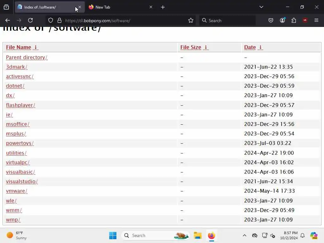The height and width of the screenshot is (243, 324).
Task: Open Parent directory link
Action: pyautogui.click(x=27, y=58)
